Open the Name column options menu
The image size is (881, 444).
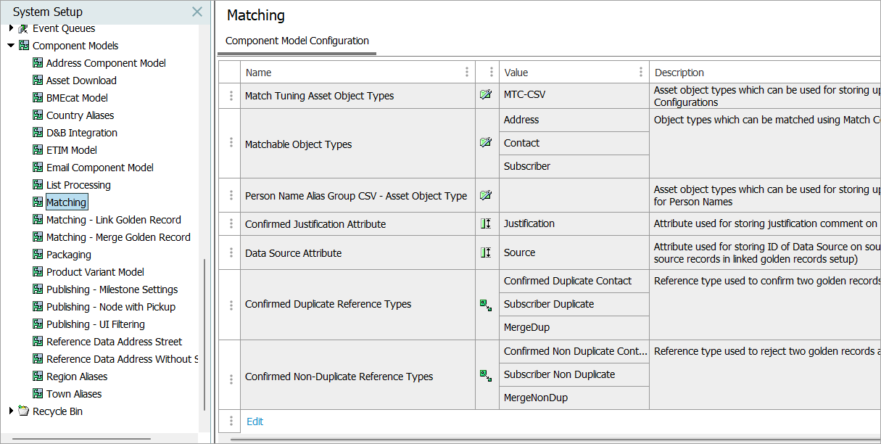(x=466, y=72)
